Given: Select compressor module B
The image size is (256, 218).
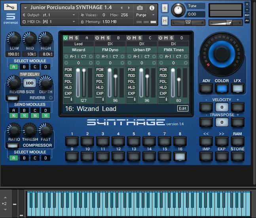Looking at the screenshot, I should point(24,158).
